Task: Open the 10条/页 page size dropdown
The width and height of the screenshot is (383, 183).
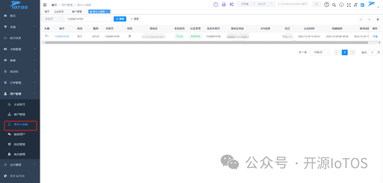Action: [320, 52]
